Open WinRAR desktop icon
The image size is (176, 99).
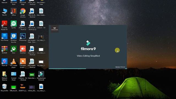[x=4, y=50]
